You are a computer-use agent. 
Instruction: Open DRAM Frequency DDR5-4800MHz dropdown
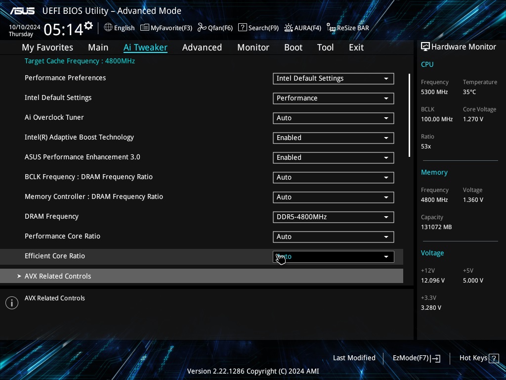tap(334, 217)
